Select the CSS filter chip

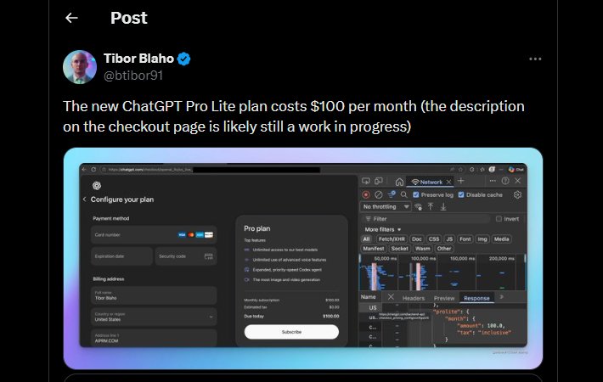[x=434, y=239]
